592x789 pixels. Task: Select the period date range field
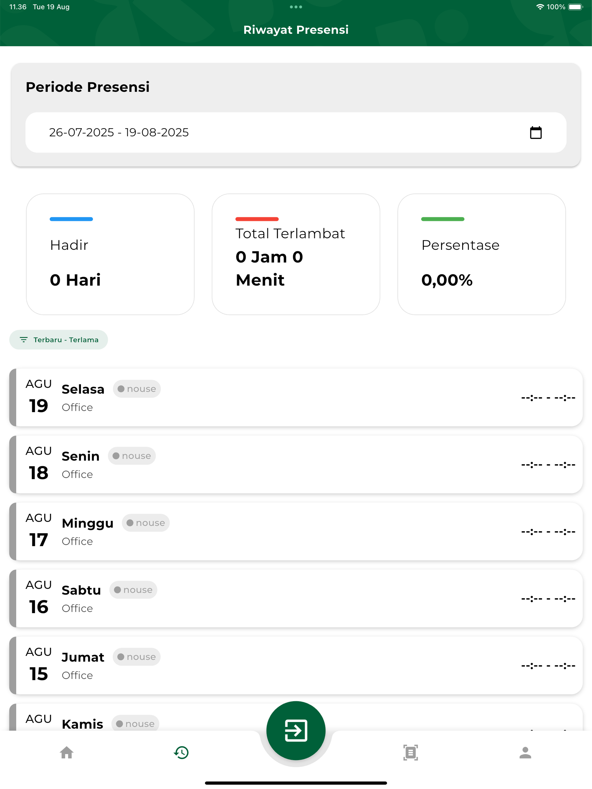pos(296,132)
